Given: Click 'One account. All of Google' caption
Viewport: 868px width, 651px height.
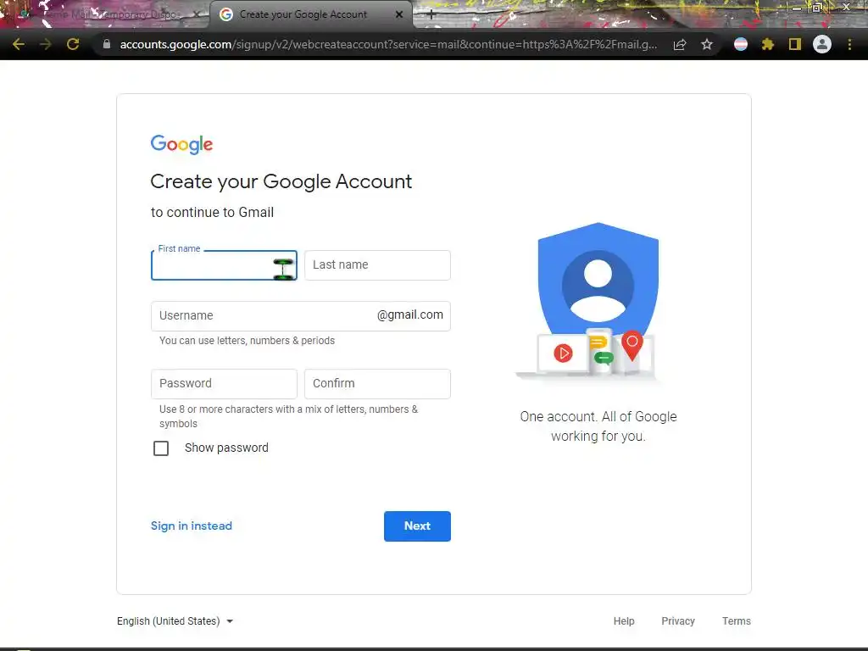Looking at the screenshot, I should point(598,426).
